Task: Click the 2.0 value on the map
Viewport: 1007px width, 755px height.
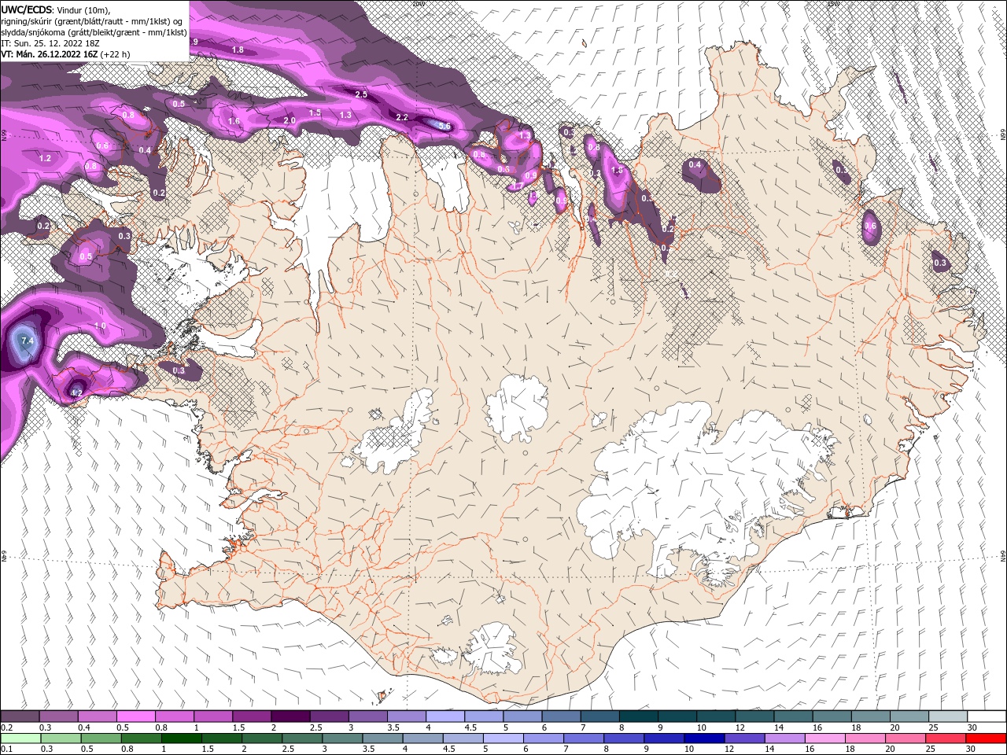Action: (289, 120)
